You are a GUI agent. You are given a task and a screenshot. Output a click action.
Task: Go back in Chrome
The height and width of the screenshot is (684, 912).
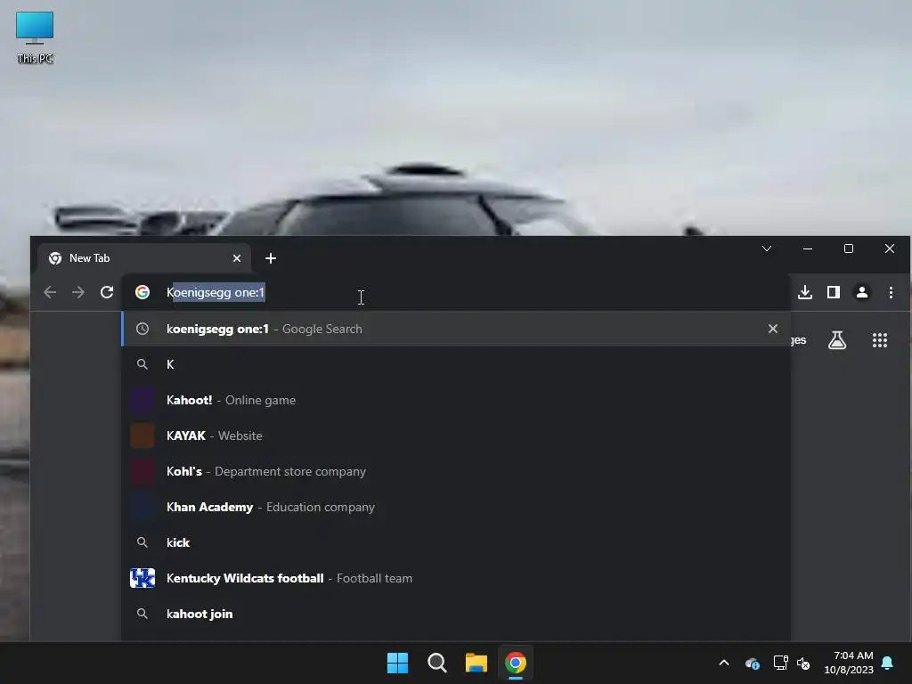[x=50, y=292]
